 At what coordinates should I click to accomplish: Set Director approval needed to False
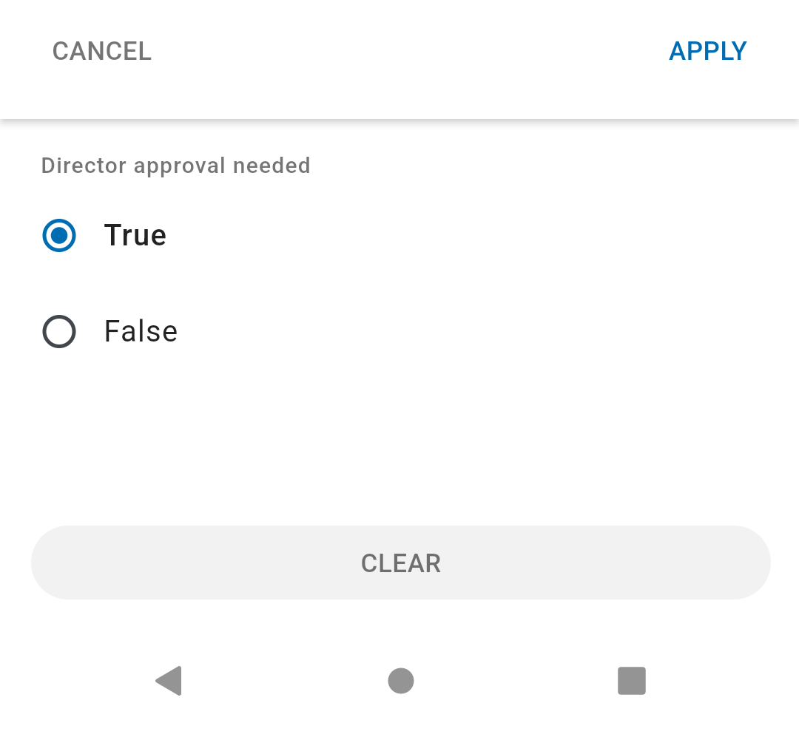coord(59,332)
